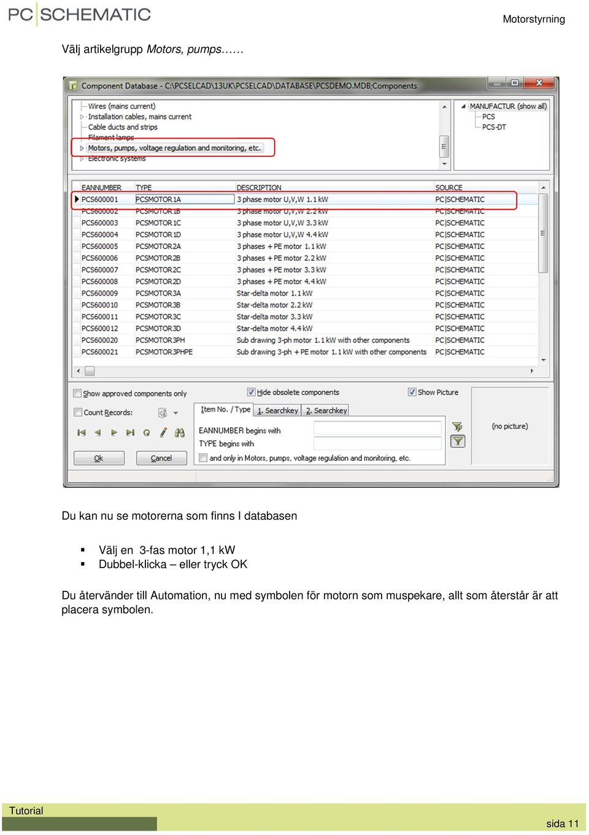The height and width of the screenshot is (835, 589).
Task: Click description '3 phase motor U,V,W 3.3 kW'
Action: coord(282,223)
